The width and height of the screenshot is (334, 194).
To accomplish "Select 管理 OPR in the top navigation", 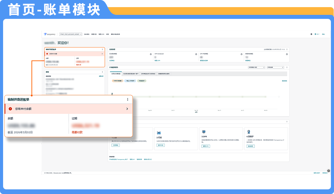I will click(101, 34).
